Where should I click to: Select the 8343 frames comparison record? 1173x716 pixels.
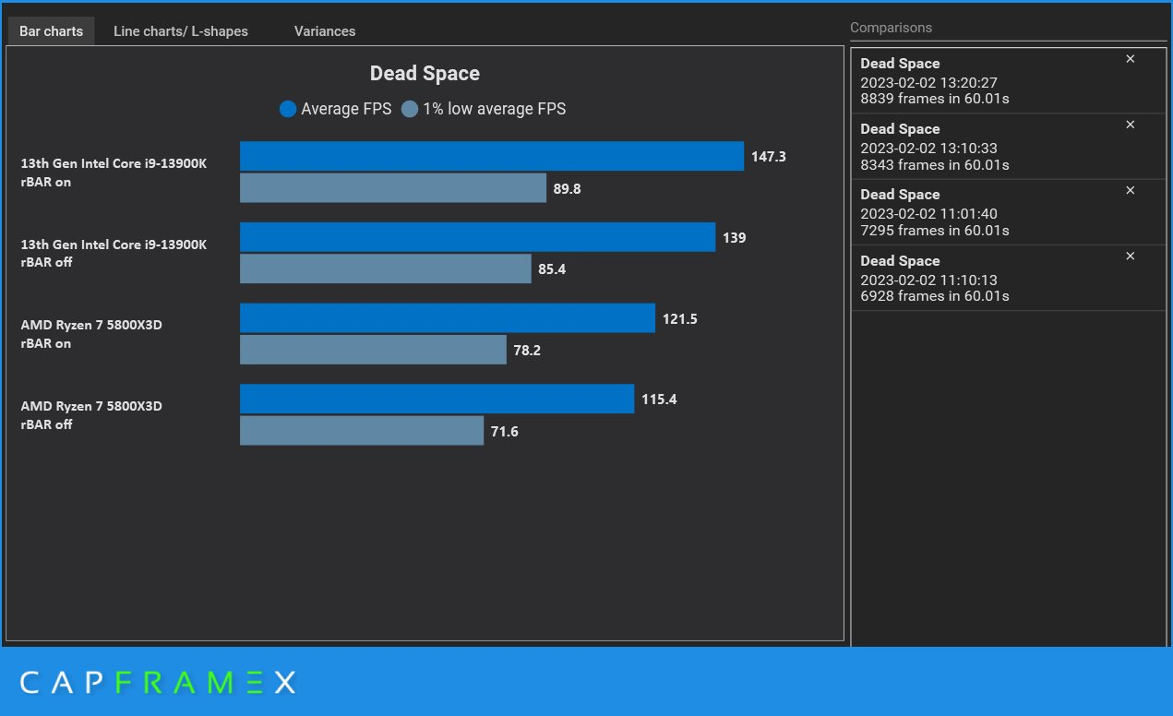click(x=1008, y=147)
